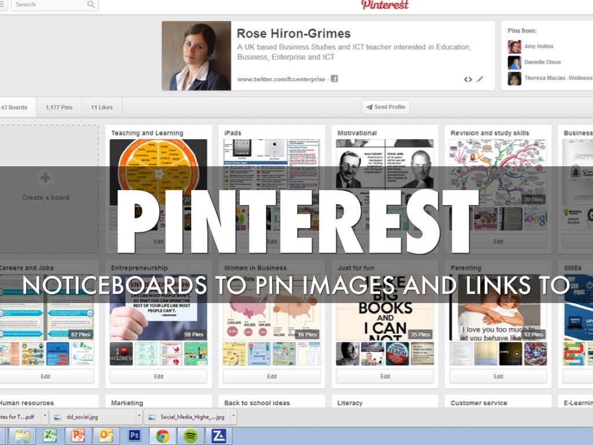Open Amy Holton's profile from Pins from
The width and height of the screenshot is (593, 445).
point(539,46)
